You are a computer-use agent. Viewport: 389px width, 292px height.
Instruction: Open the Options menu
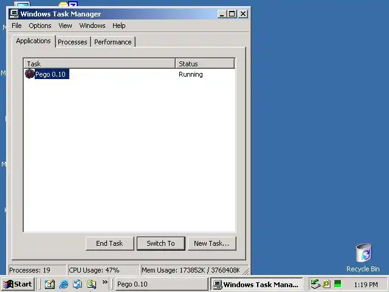pyautogui.click(x=40, y=26)
